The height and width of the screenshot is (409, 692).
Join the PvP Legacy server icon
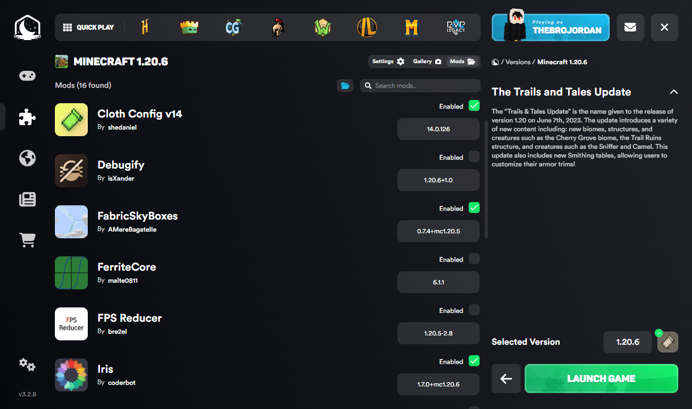pos(456,27)
